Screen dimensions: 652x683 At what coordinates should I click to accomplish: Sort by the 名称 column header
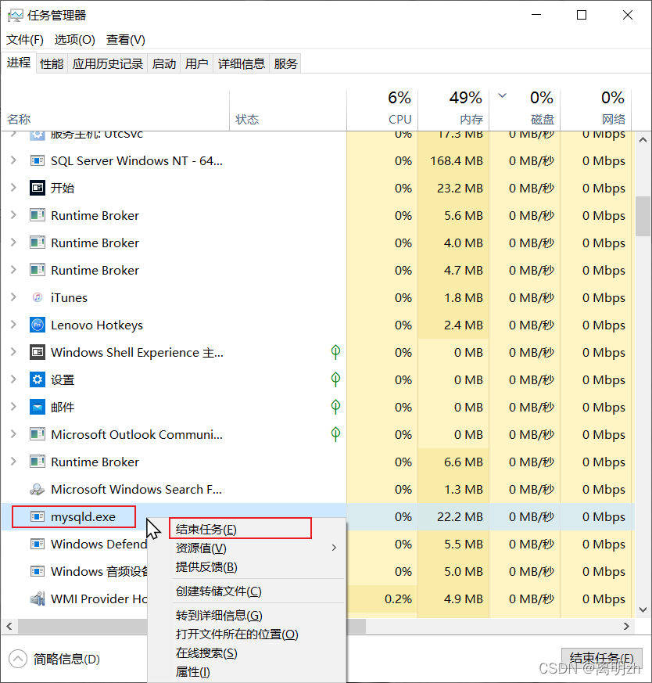point(116,110)
